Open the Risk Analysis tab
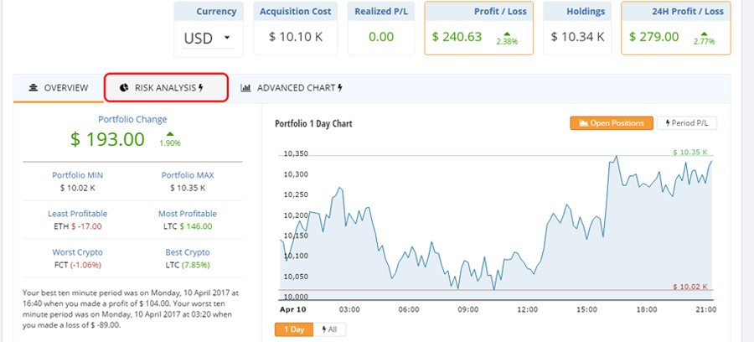Image resolution: width=754 pixels, height=342 pixels. pos(166,87)
